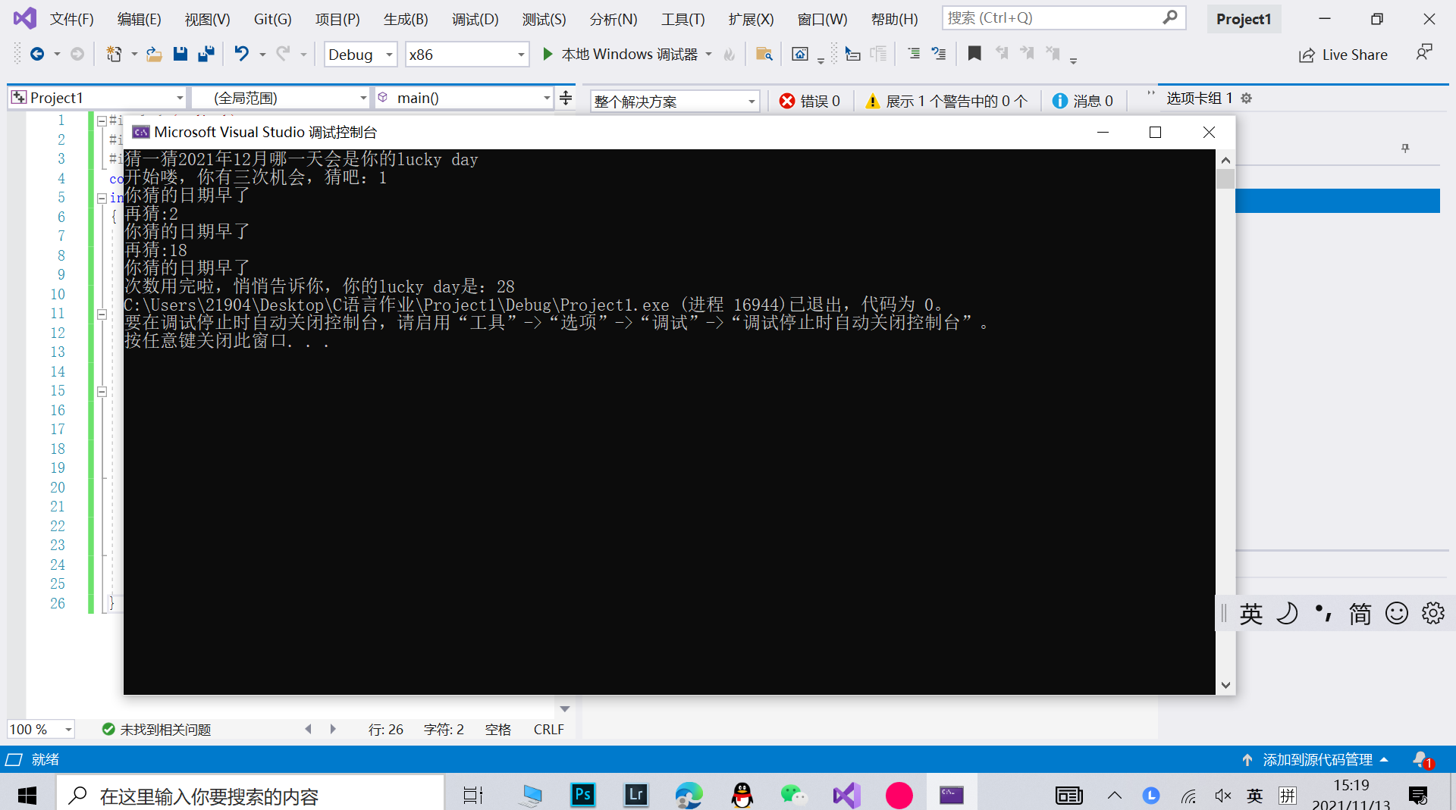
Task: Toggle IME simplified Chinese 简 button
Action: (x=1360, y=614)
